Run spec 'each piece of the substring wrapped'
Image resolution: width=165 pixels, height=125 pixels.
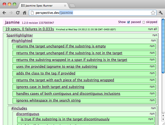pos(152,80)
